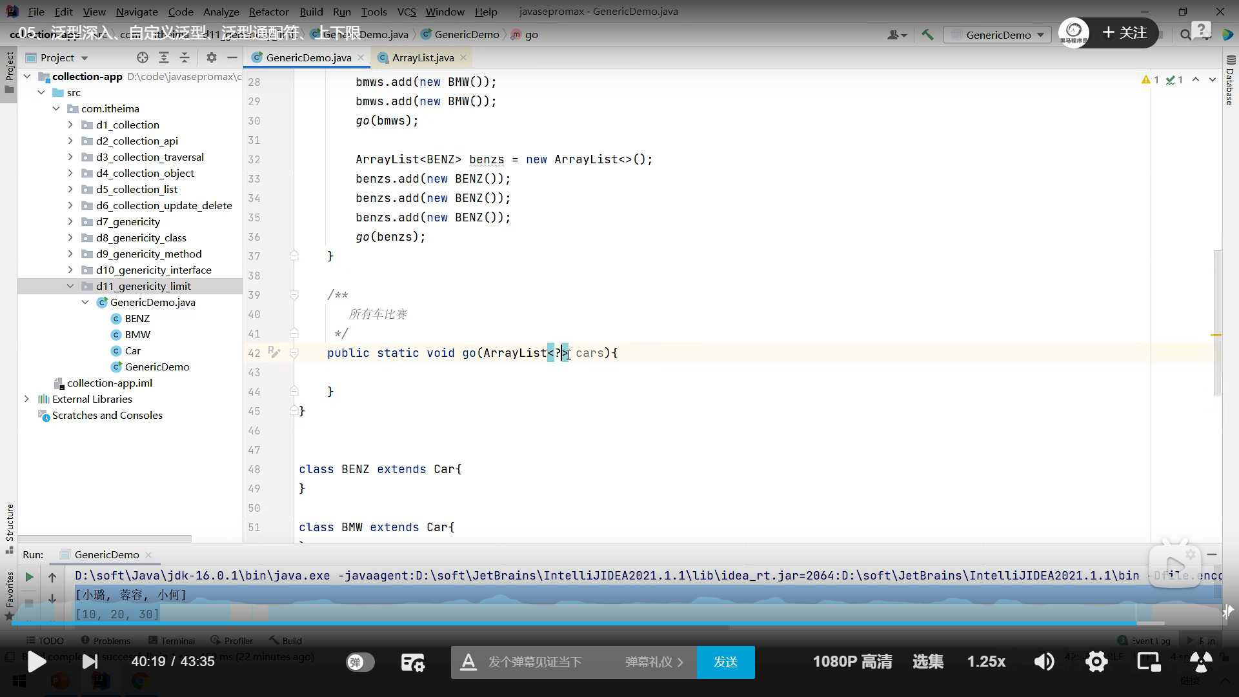Click the 关注 follow button
The height and width of the screenshot is (697, 1239).
(1125, 32)
